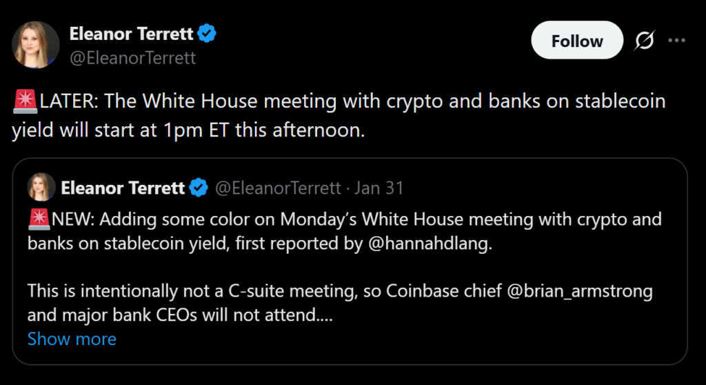This screenshot has width=706, height=385.
Task: Click the main post text about 1pm ET
Action: pos(276,116)
